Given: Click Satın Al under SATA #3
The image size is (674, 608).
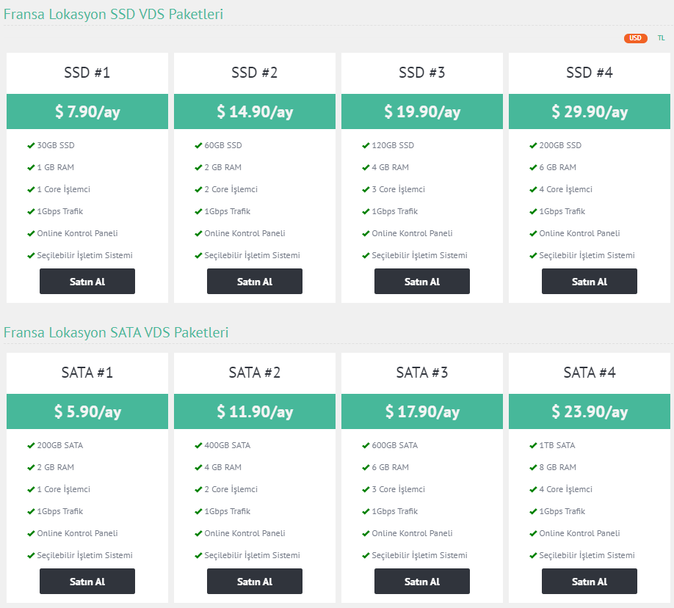Looking at the screenshot, I should point(422,582).
